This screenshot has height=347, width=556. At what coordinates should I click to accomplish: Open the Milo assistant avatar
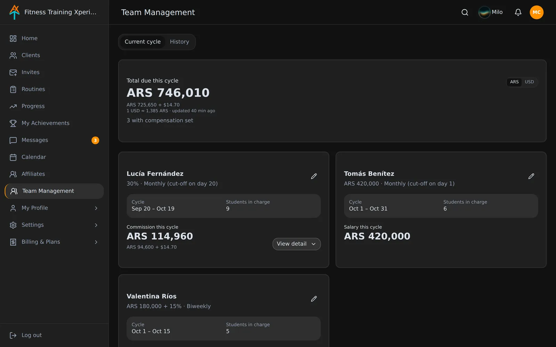coord(484,12)
